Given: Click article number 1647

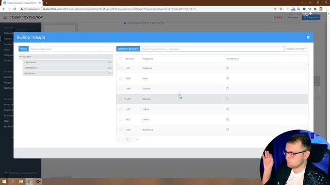Looking at the screenshot, I should click(x=128, y=68).
